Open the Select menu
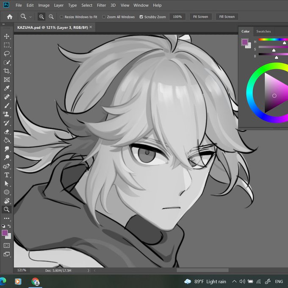Image resolution: width=288 pixels, height=288 pixels. click(x=87, y=6)
